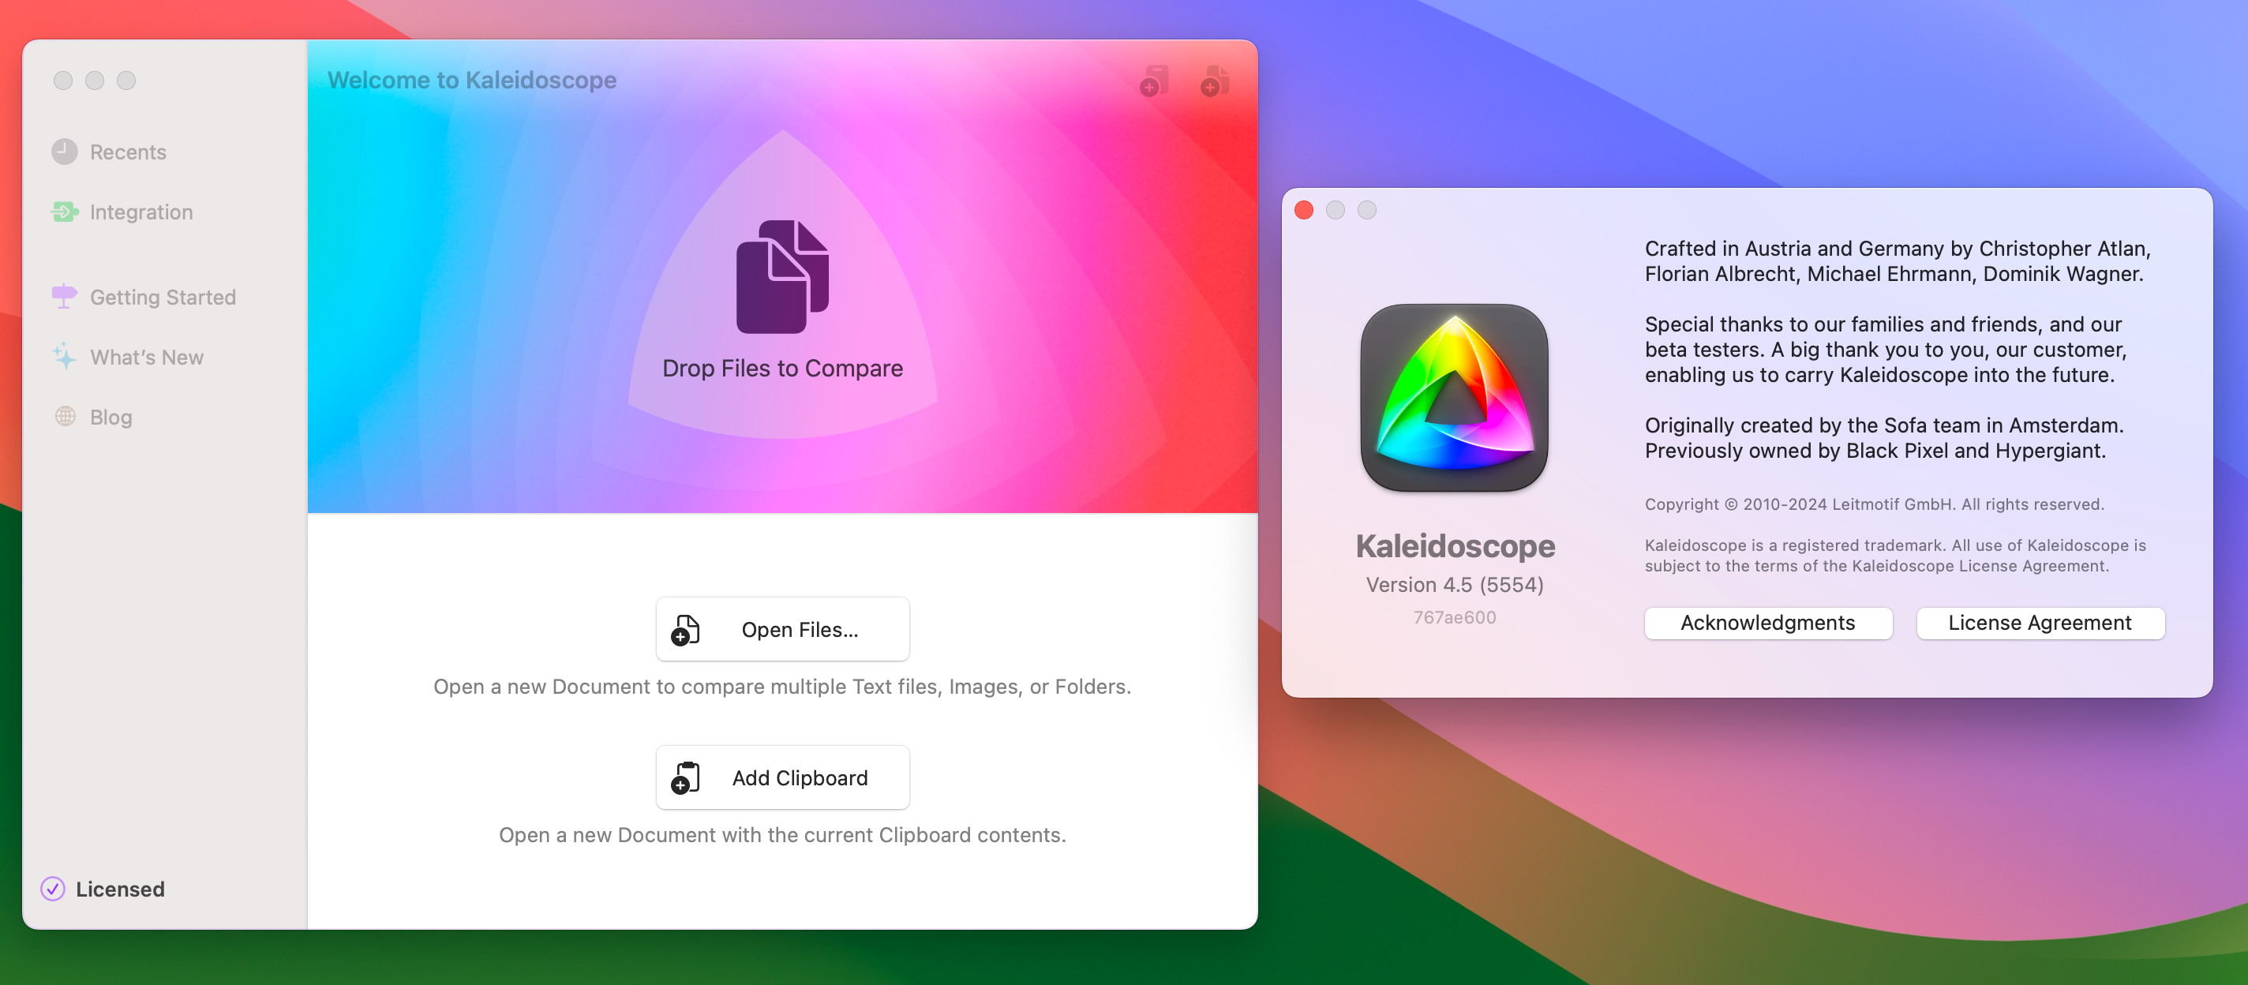Click the 'Open a new Document to compare' description
The width and height of the screenshot is (2248, 985).
[x=782, y=687]
